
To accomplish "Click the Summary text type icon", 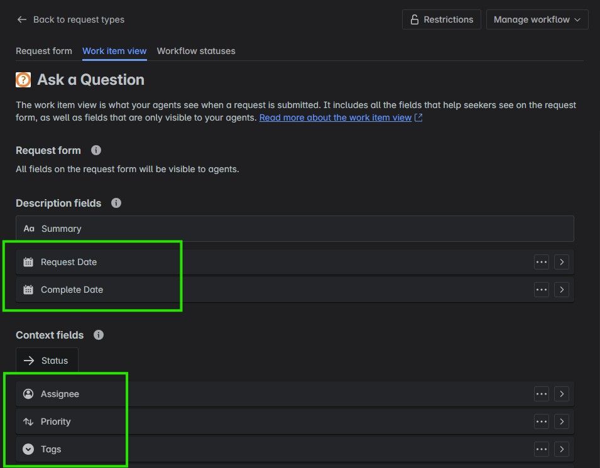I will point(29,229).
